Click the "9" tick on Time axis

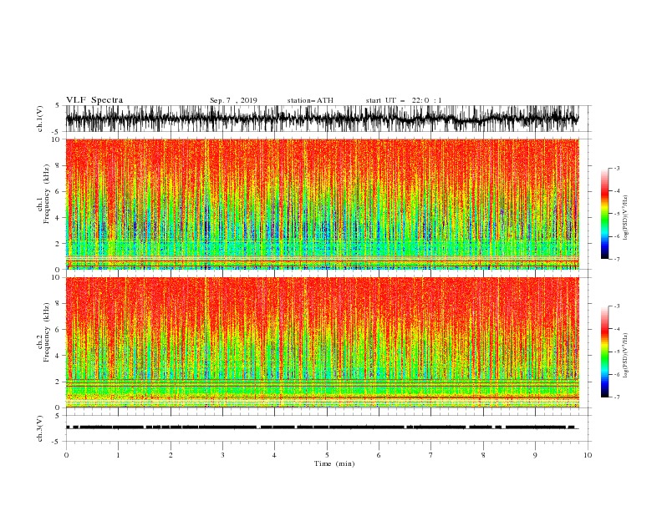(535, 455)
